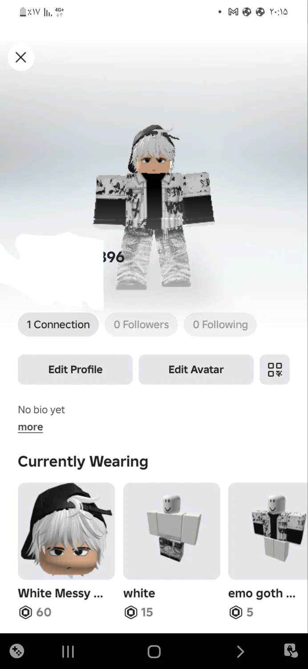Select the white pants item thumbnail
Image resolution: width=308 pixels, height=669 pixels.
(x=171, y=531)
